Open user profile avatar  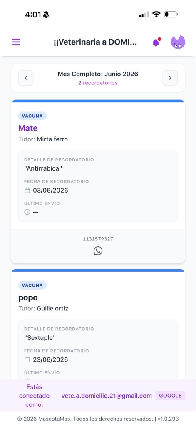point(178,42)
